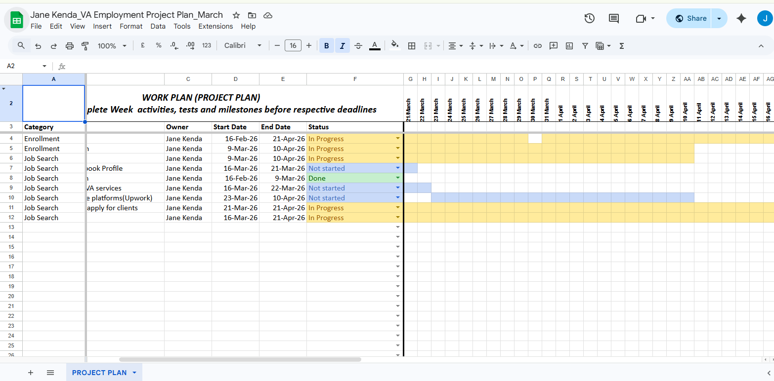Viewport: 774px width, 381px height.
Task: Click the horizontal scrollbar thumb
Action: click(240, 359)
